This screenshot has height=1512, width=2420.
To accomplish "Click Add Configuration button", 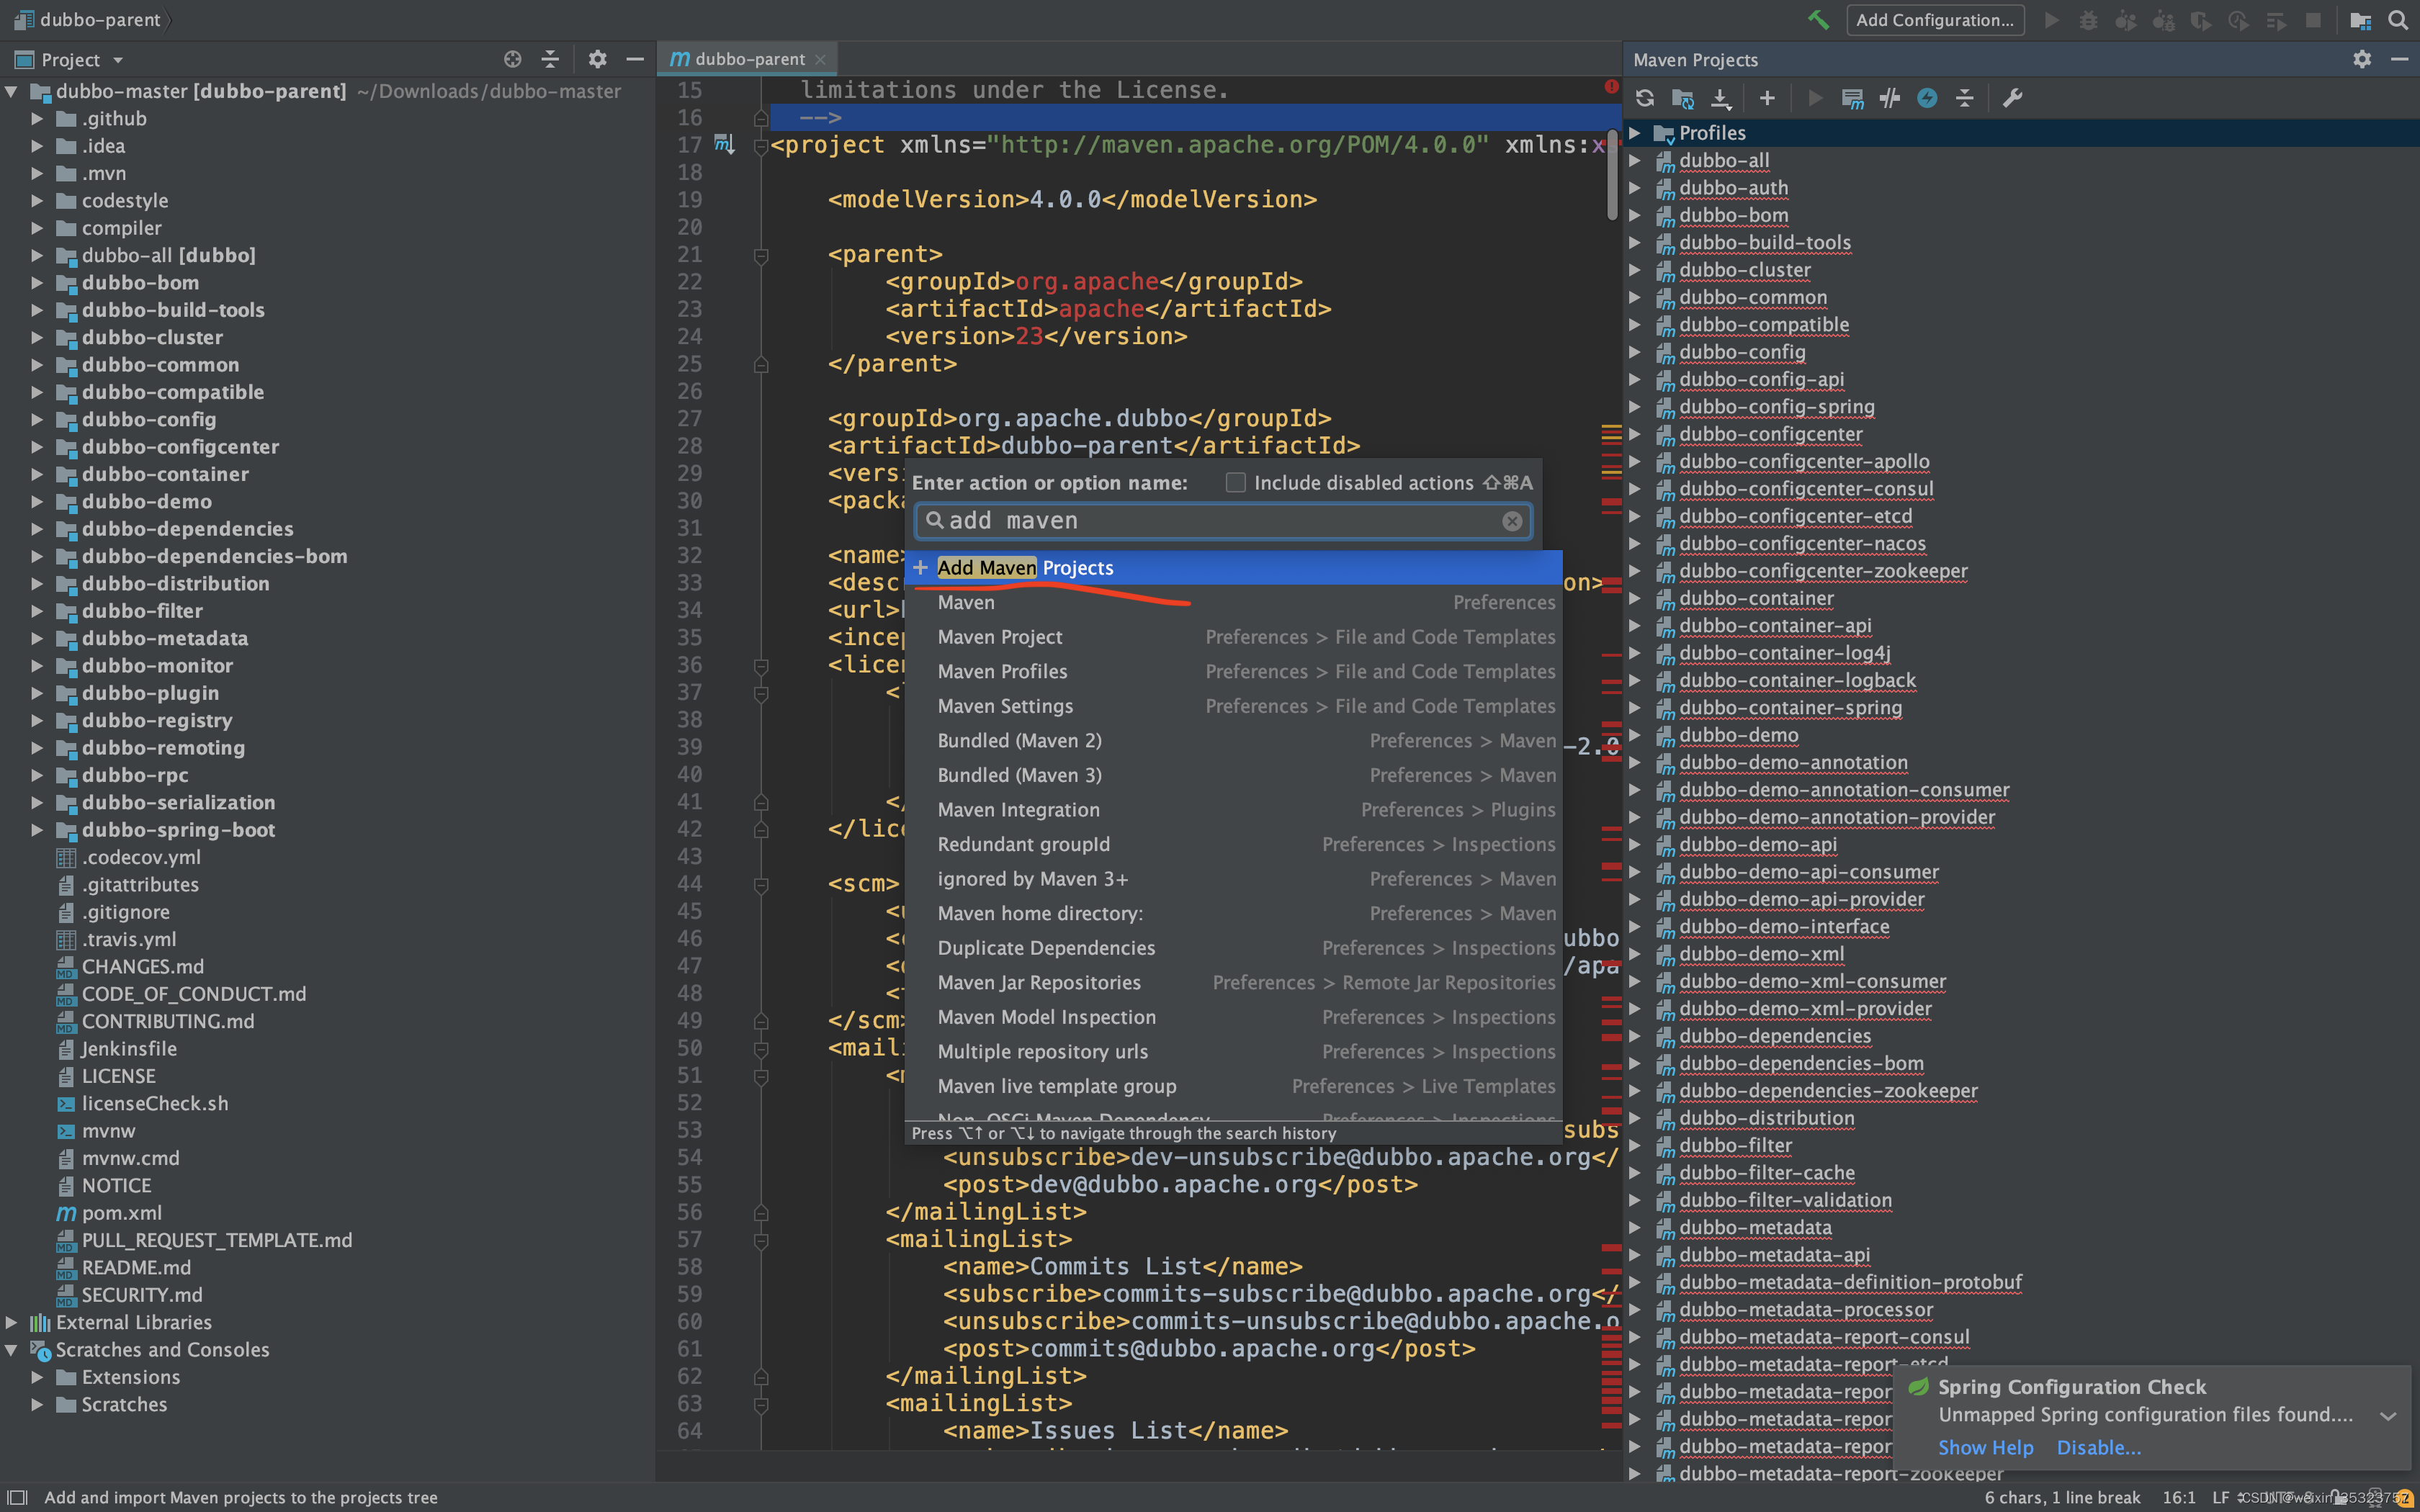I will [x=1934, y=20].
